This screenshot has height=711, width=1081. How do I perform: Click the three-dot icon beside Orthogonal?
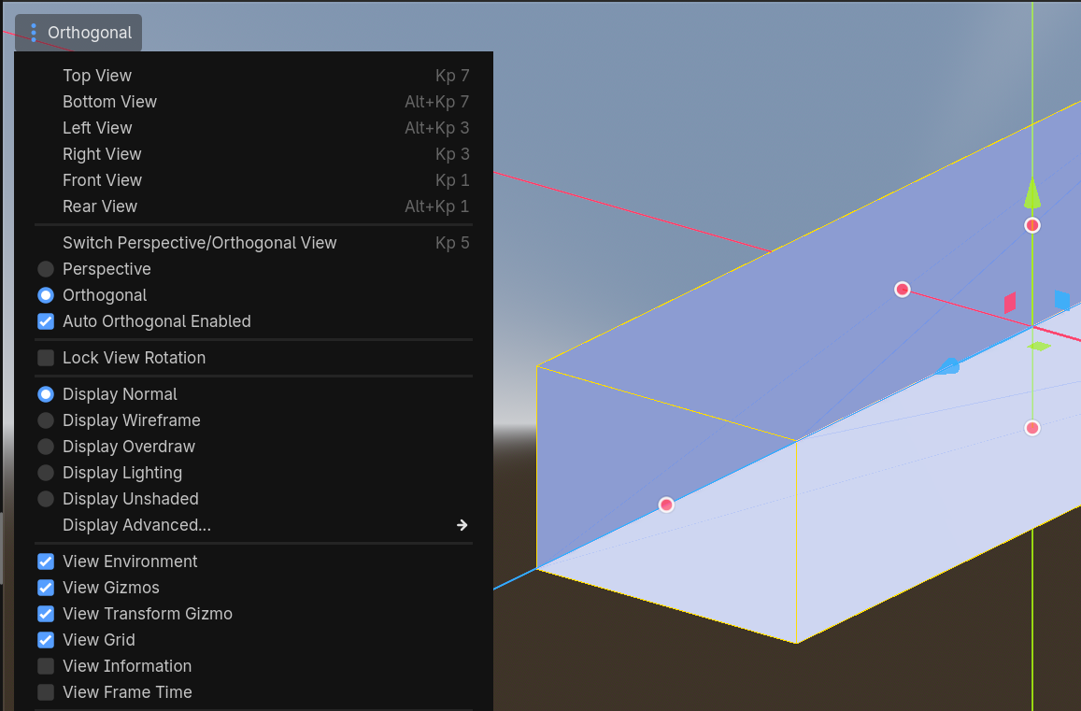point(34,33)
